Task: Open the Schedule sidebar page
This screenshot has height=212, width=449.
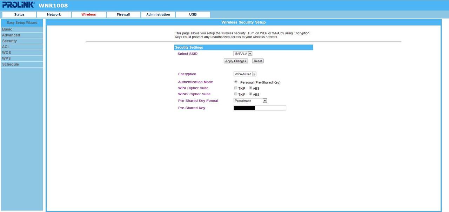Action: [x=11, y=64]
